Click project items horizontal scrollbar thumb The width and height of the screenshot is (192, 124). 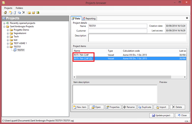(x=124, y=77)
